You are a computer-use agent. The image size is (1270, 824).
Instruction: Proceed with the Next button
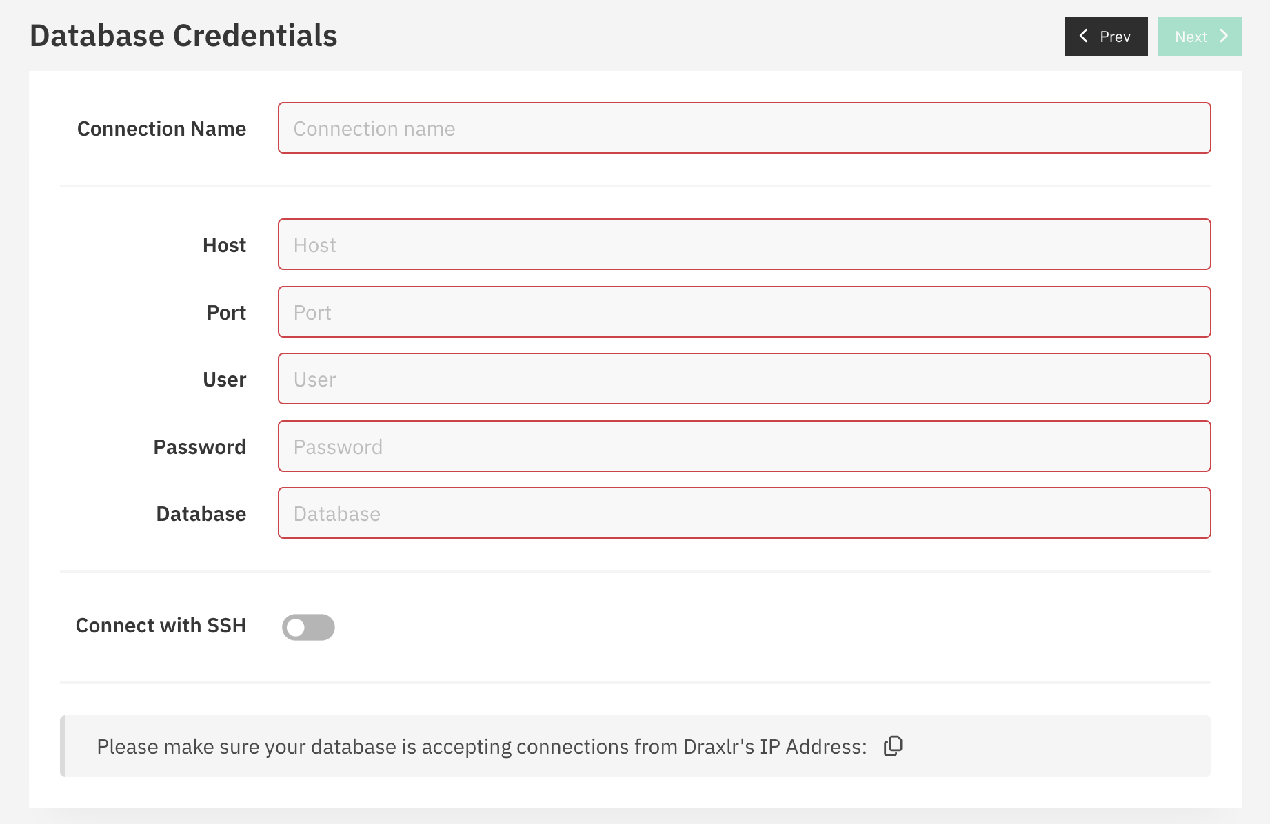[1200, 37]
